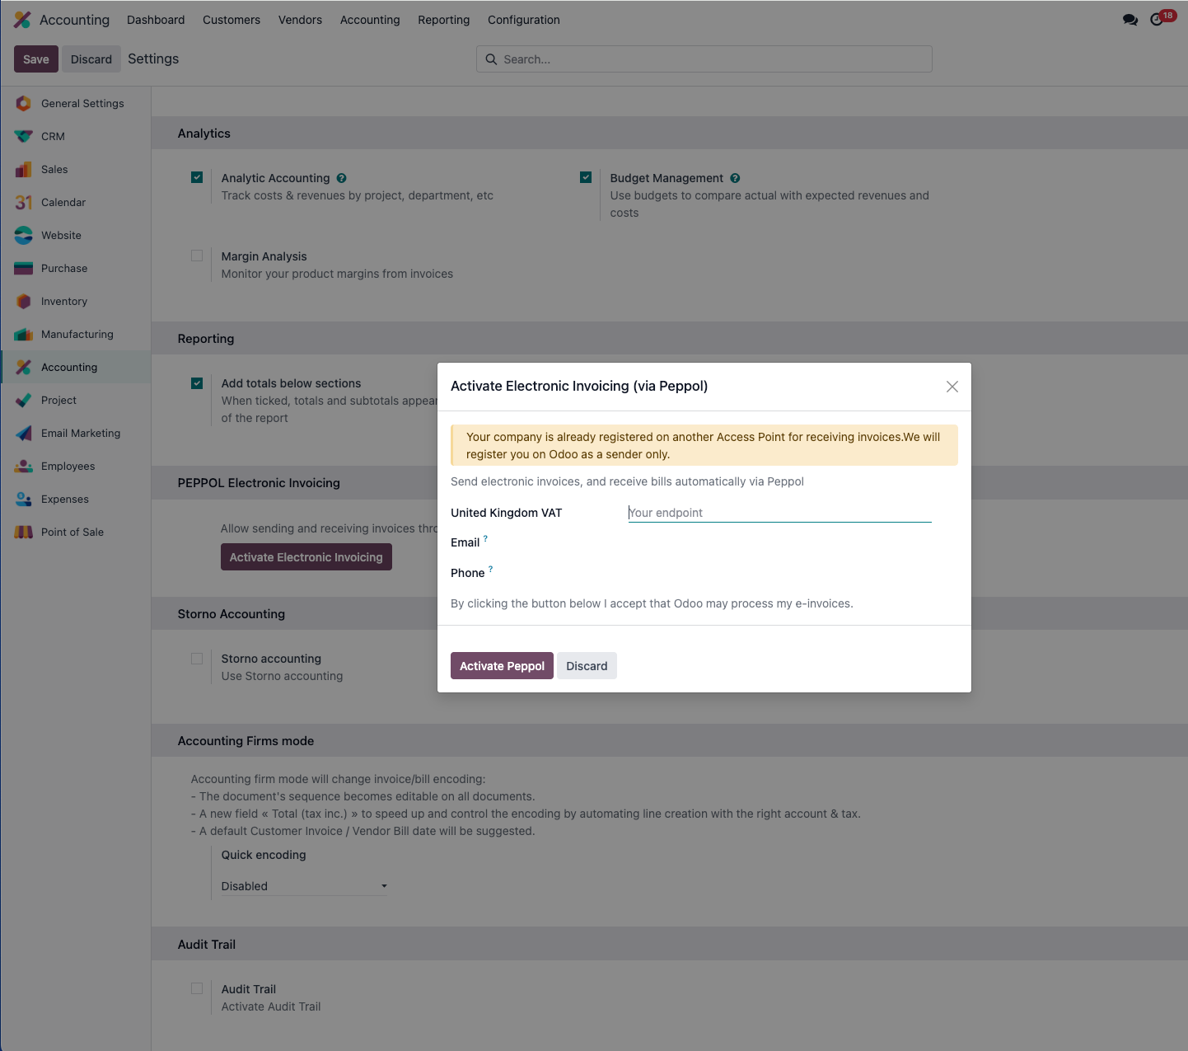The width and height of the screenshot is (1188, 1051).
Task: Click the Point of Sale sidebar icon
Action: coord(23,532)
